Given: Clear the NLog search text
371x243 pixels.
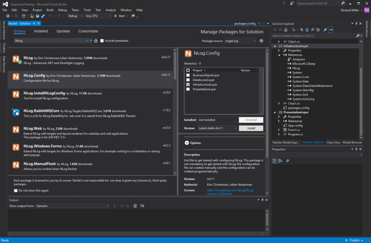Looking at the screenshot, I should pyautogui.click(x=87, y=41).
